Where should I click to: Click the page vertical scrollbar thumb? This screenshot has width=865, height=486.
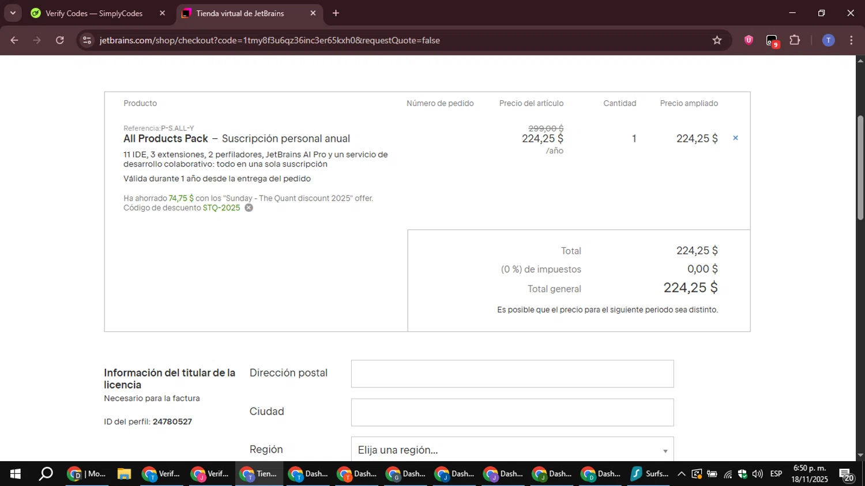coord(860,167)
